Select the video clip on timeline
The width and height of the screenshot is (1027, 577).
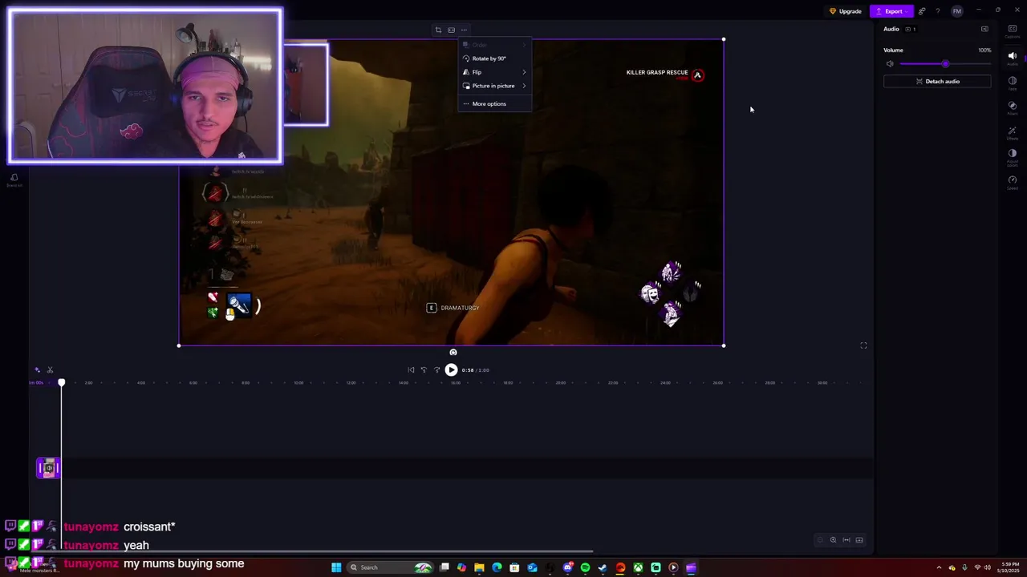click(x=48, y=468)
